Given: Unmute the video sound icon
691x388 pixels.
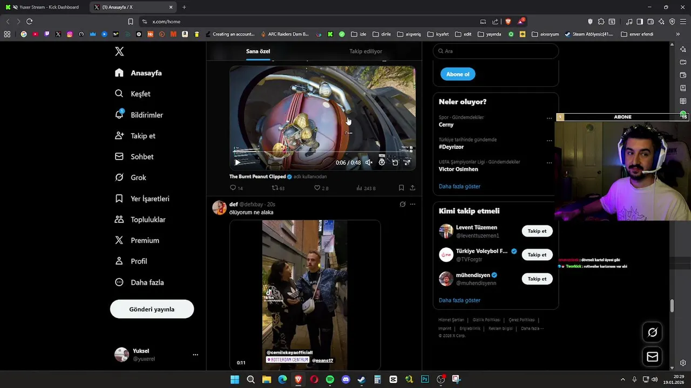Looking at the screenshot, I should pos(369,162).
